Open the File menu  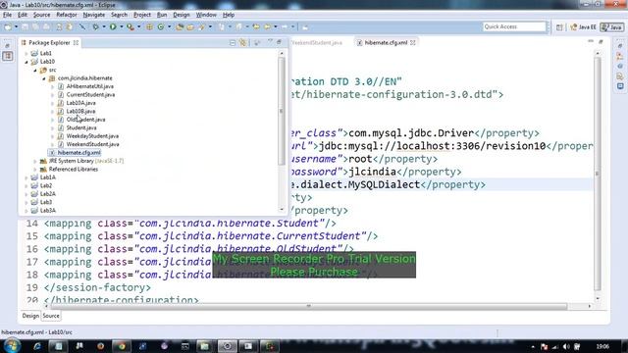(x=7, y=15)
